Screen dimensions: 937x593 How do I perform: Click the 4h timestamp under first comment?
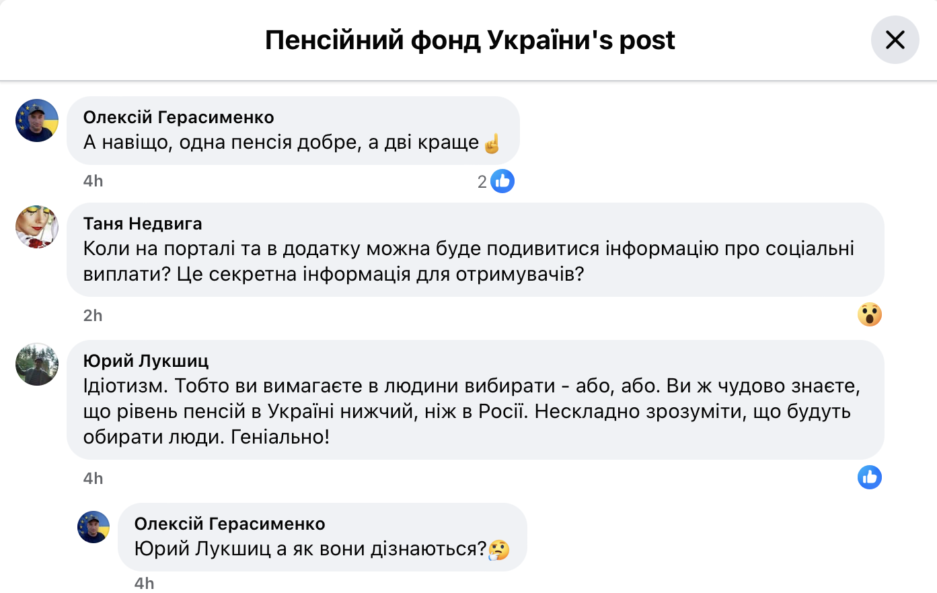(x=93, y=181)
